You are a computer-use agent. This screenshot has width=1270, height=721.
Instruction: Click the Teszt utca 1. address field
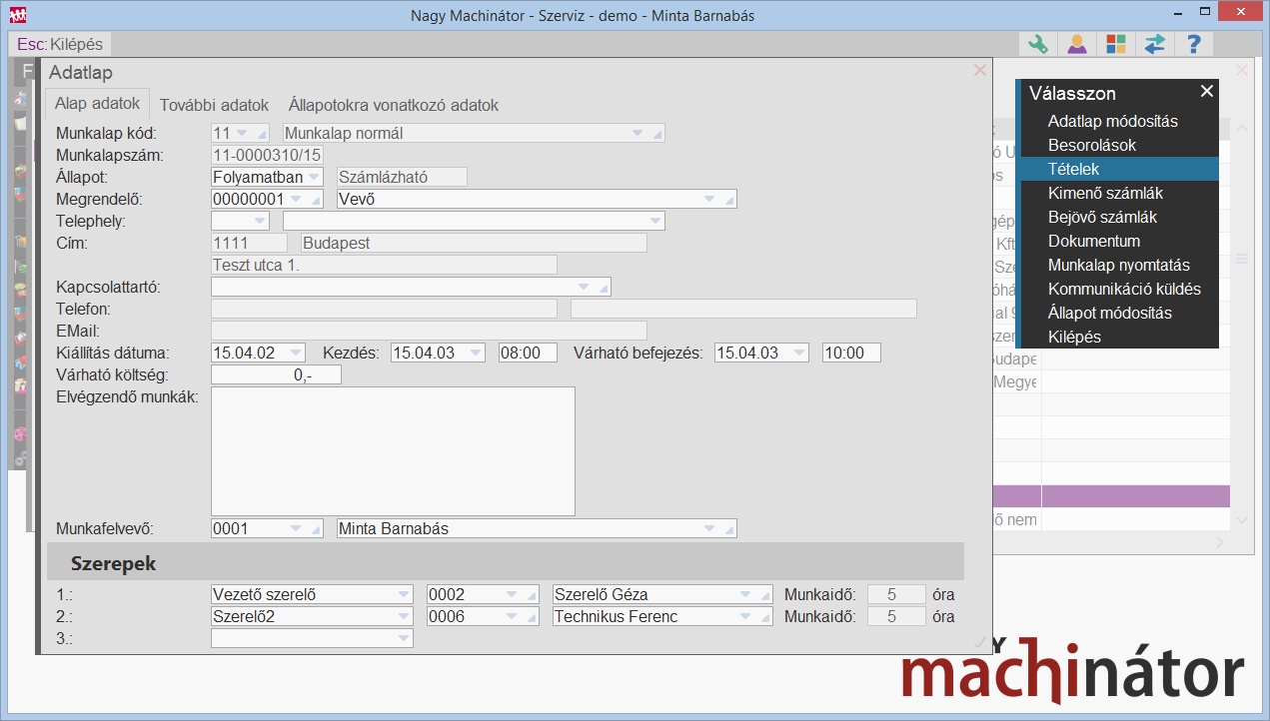point(384,265)
